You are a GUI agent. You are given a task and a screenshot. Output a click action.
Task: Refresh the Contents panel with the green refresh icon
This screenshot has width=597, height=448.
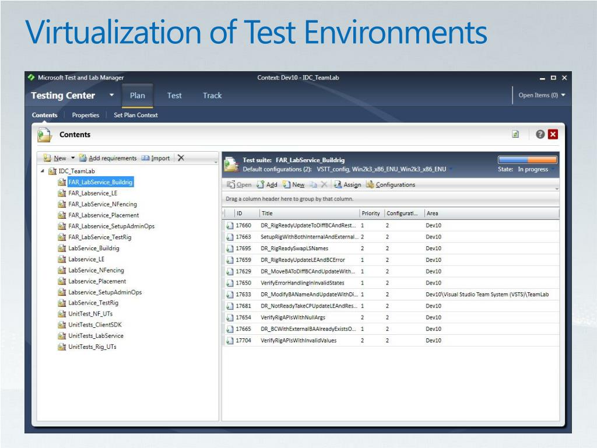click(x=515, y=134)
